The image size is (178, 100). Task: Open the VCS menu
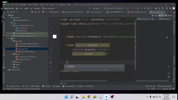click(x=56, y=4)
